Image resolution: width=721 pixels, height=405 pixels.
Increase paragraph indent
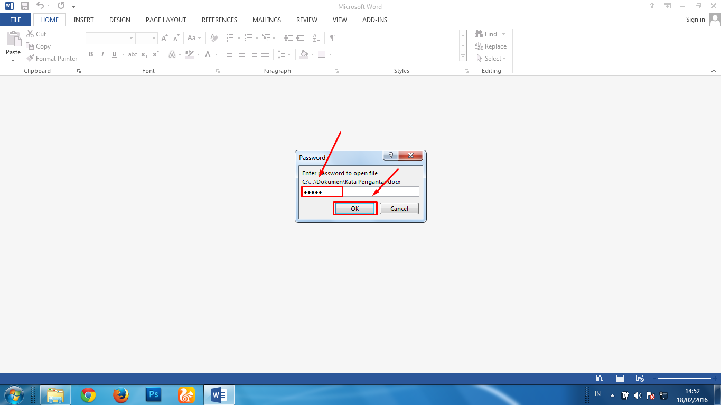tap(300, 38)
